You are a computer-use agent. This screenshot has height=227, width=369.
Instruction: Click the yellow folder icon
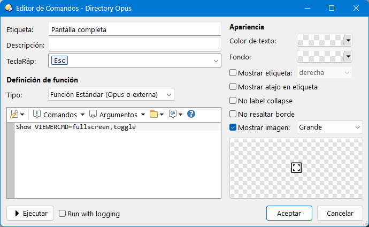click(x=153, y=114)
